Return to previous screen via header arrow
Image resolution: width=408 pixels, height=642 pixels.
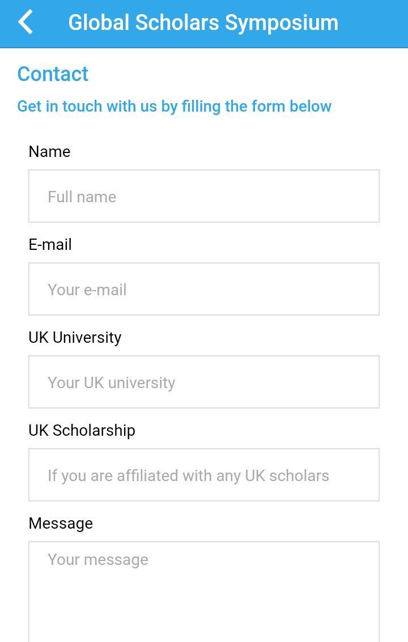click(x=26, y=23)
